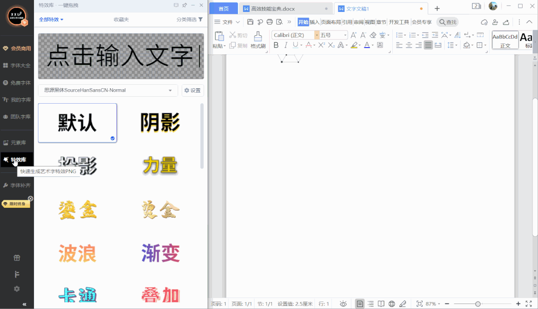Switch to web layout view in status bar
The height and width of the screenshot is (309, 538).
[x=392, y=304]
